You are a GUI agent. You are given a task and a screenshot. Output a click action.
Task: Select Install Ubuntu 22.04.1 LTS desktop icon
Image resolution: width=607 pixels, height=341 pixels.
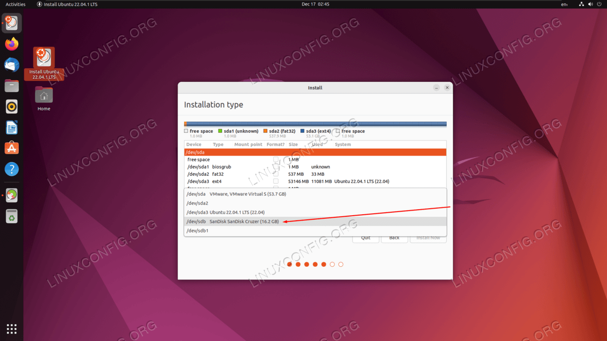point(44,64)
